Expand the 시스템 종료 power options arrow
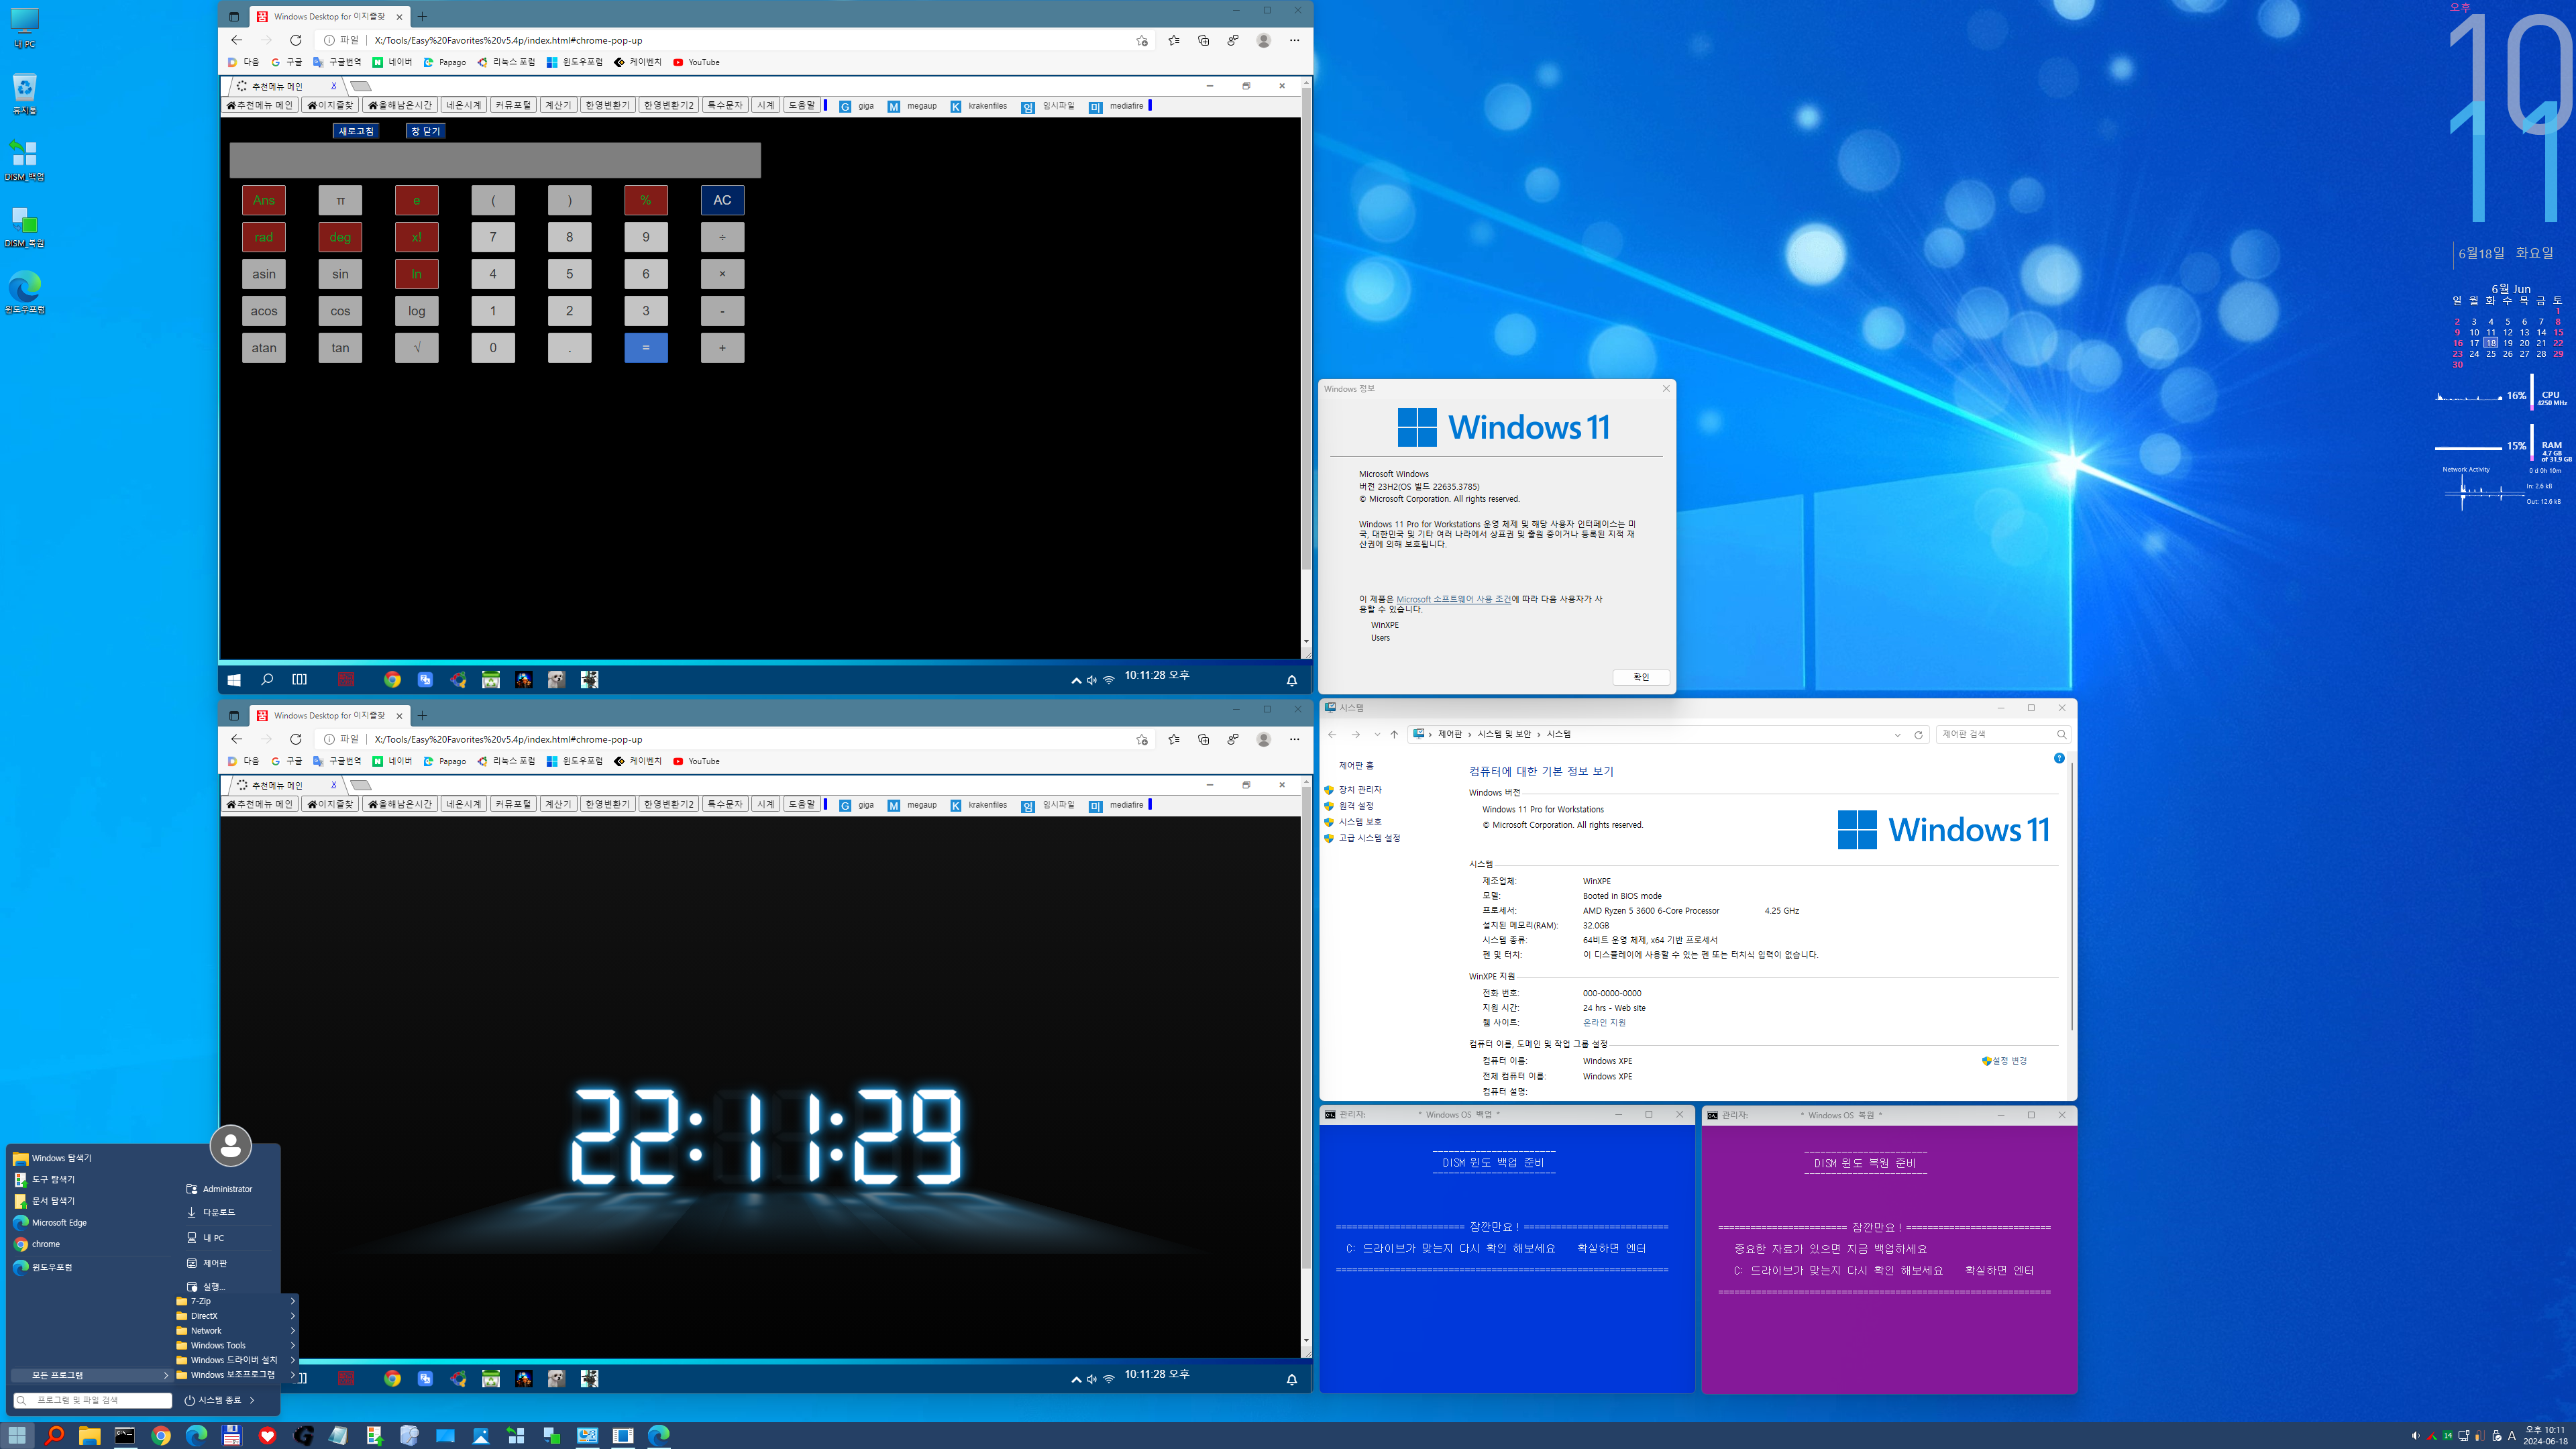The height and width of the screenshot is (1449, 2576). click(252, 1400)
